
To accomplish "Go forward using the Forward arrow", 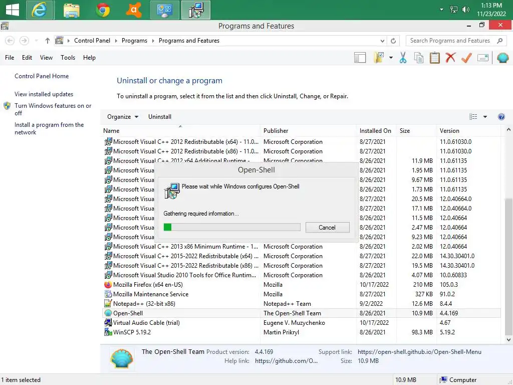I will (x=24, y=41).
